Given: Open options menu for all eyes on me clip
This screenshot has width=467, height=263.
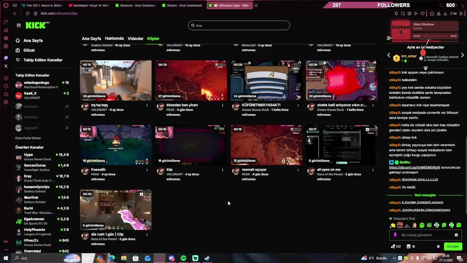Looking at the screenshot, I should click(x=373, y=170).
